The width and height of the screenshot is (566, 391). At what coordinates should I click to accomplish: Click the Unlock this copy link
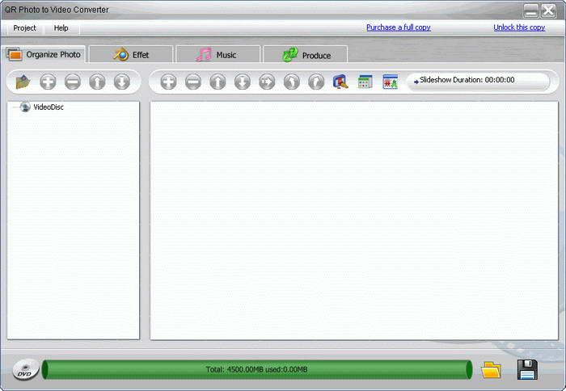(519, 27)
